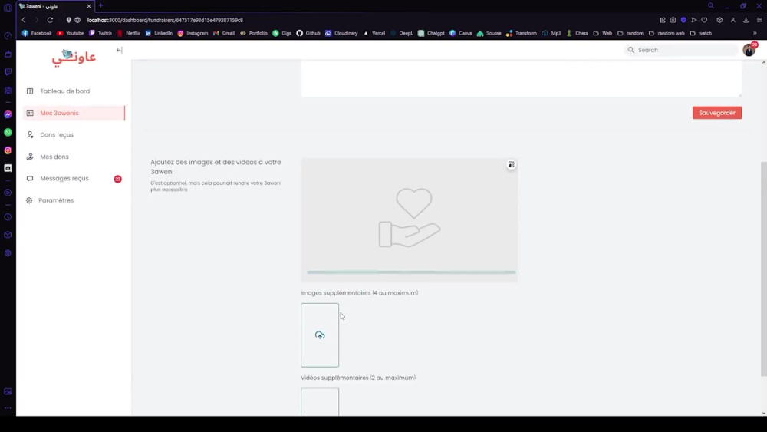This screenshot has width=767, height=432.
Task: Click the main cover image placeholder
Action: pos(409,219)
